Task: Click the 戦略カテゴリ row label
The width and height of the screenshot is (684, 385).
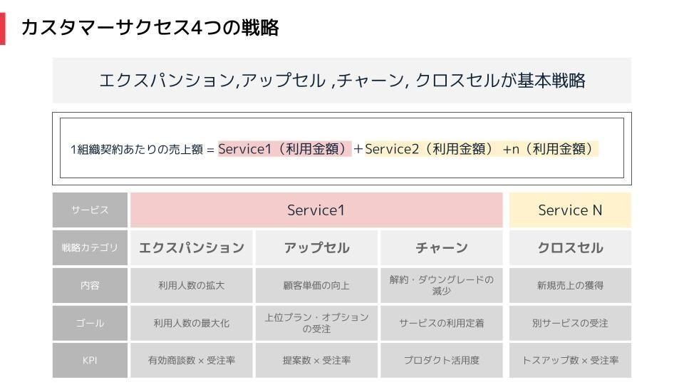Action: click(x=90, y=247)
